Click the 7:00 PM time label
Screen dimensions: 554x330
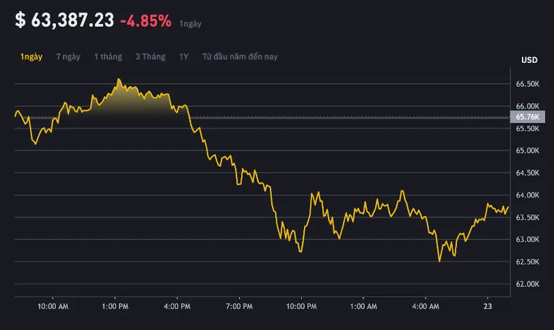(x=239, y=306)
